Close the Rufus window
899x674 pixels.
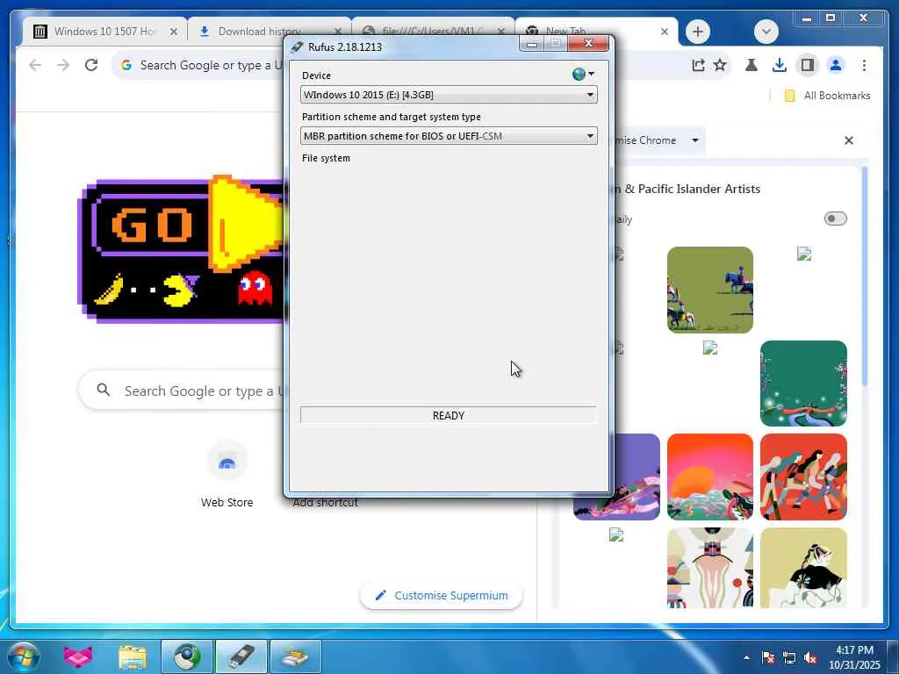coord(588,44)
